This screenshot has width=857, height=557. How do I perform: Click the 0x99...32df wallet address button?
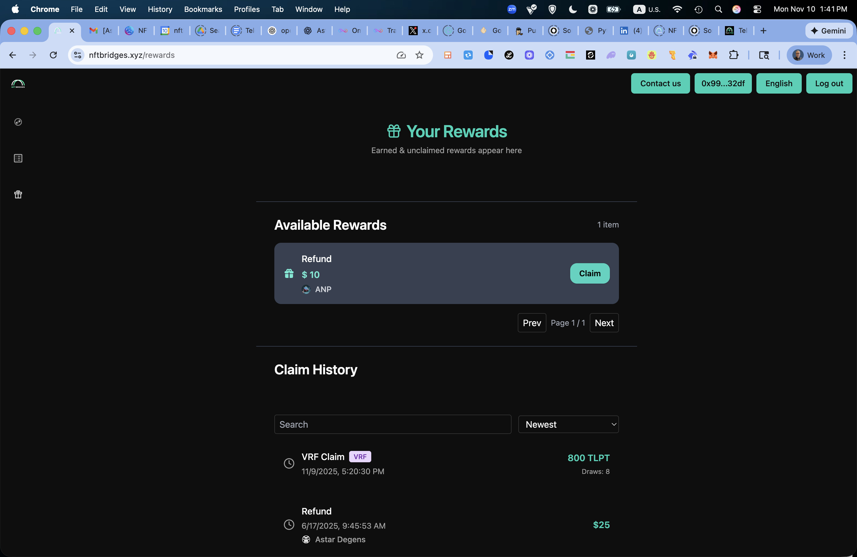pos(723,84)
